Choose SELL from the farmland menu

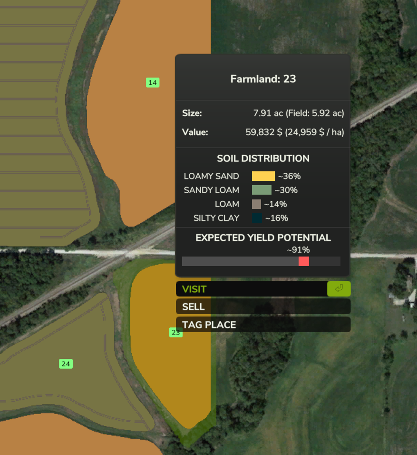tap(262, 307)
